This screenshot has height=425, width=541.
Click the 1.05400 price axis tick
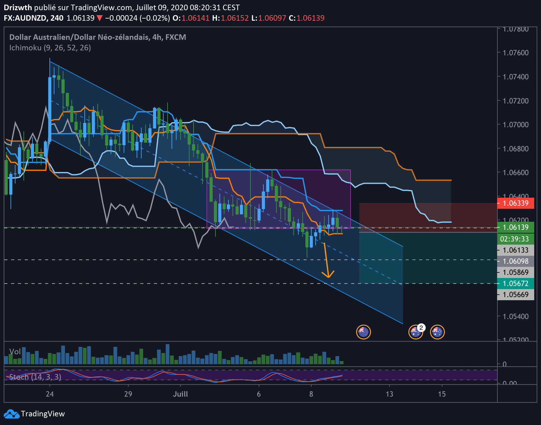pyautogui.click(x=516, y=317)
